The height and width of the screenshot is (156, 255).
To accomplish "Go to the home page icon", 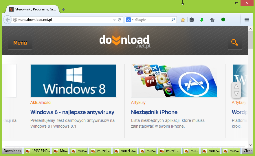I will tap(212, 20).
